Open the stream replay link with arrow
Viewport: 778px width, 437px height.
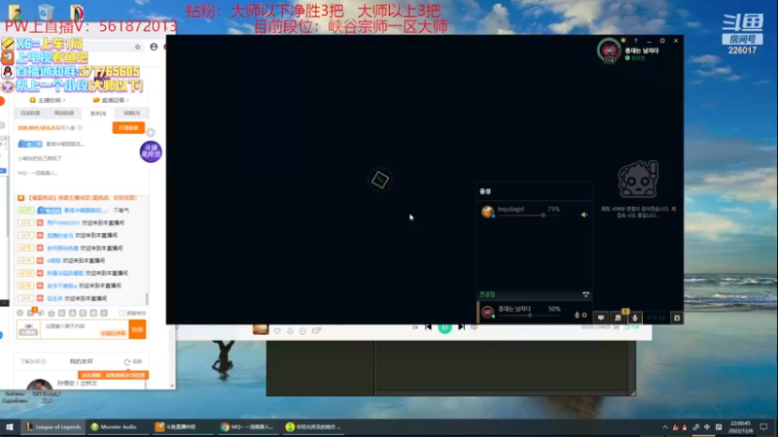coord(111,100)
